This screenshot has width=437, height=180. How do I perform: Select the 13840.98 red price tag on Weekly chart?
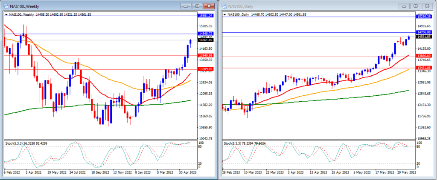[x=206, y=56]
